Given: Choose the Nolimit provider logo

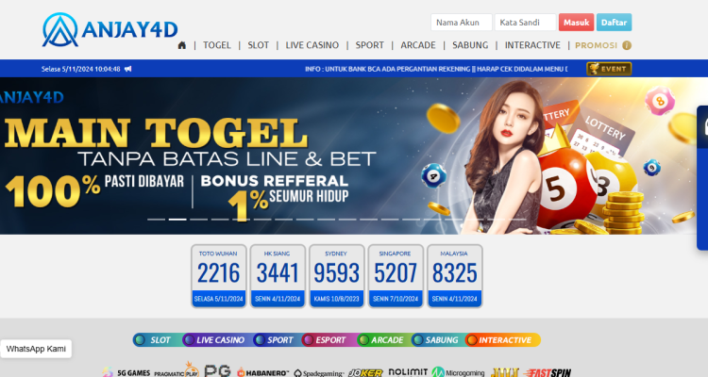Looking at the screenshot, I should pyautogui.click(x=408, y=371).
